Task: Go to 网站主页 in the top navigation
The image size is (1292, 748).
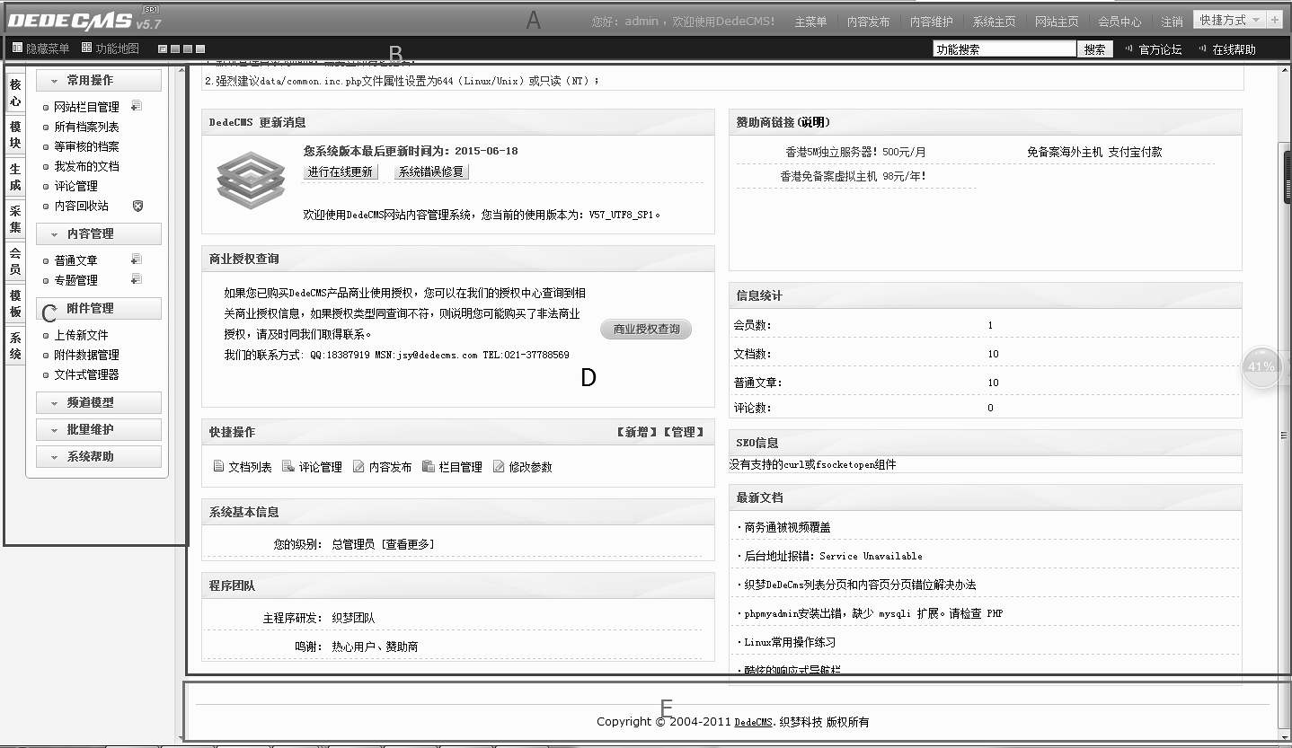Action: click(x=1057, y=22)
